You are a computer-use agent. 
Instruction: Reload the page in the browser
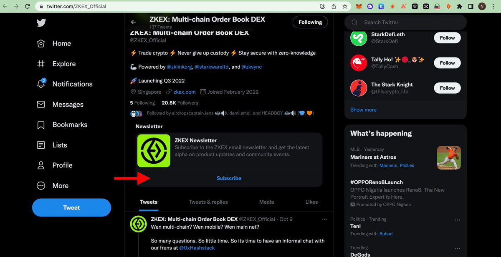point(28,6)
